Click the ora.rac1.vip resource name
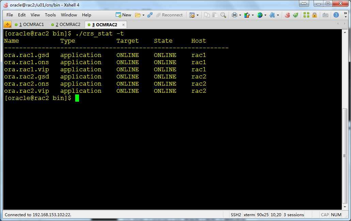Screen dimensions: 351x221 click(x=27, y=70)
